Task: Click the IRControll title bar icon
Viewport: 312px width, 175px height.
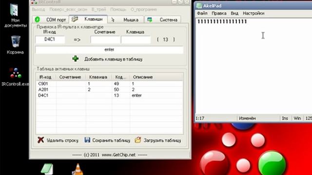Action: pyautogui.click(x=34, y=2)
